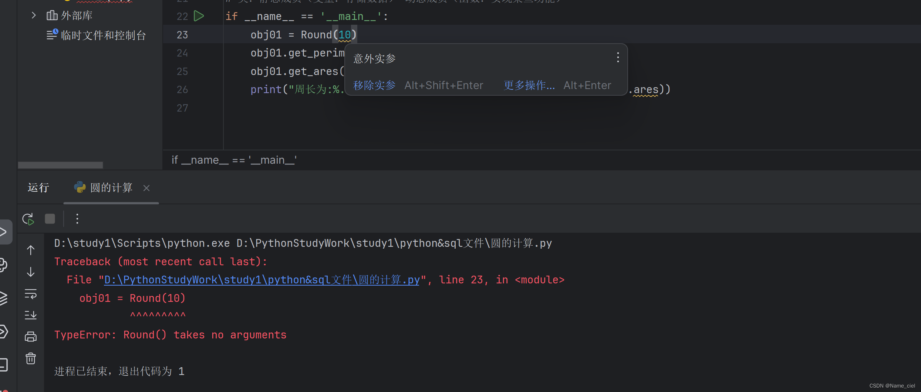Run the script using the gutter play icon
921x392 pixels.
click(x=199, y=16)
